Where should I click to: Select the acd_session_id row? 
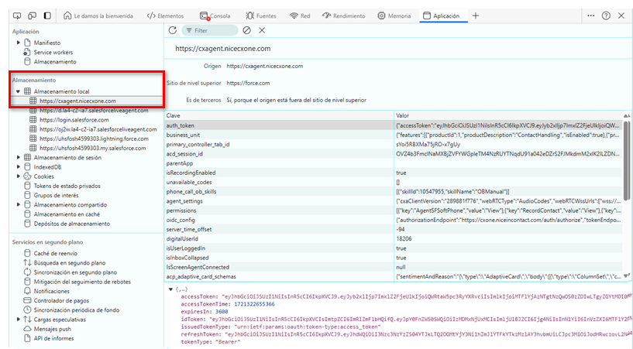point(393,153)
